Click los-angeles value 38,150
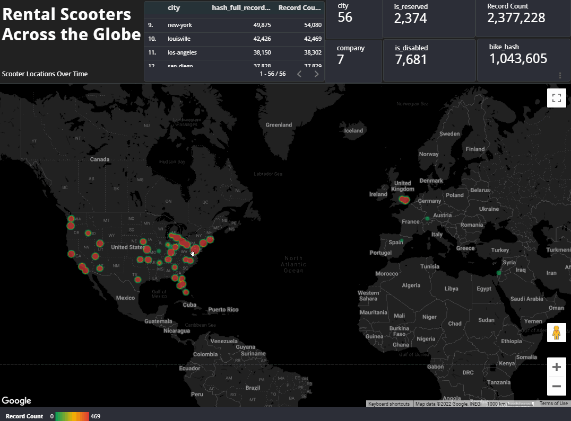571x421 pixels. pyautogui.click(x=262, y=52)
